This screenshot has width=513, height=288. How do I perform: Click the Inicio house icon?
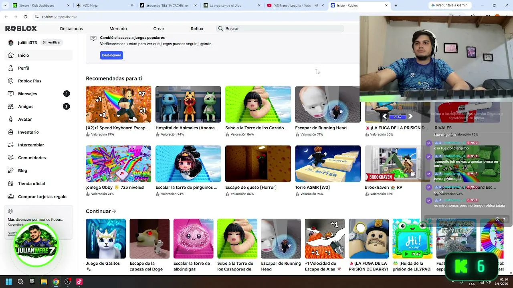(10, 55)
